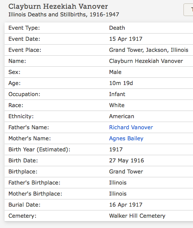The width and height of the screenshot is (193, 228).
Task: Click the Walker Hill Cemetery value
Action: [x=137, y=216]
